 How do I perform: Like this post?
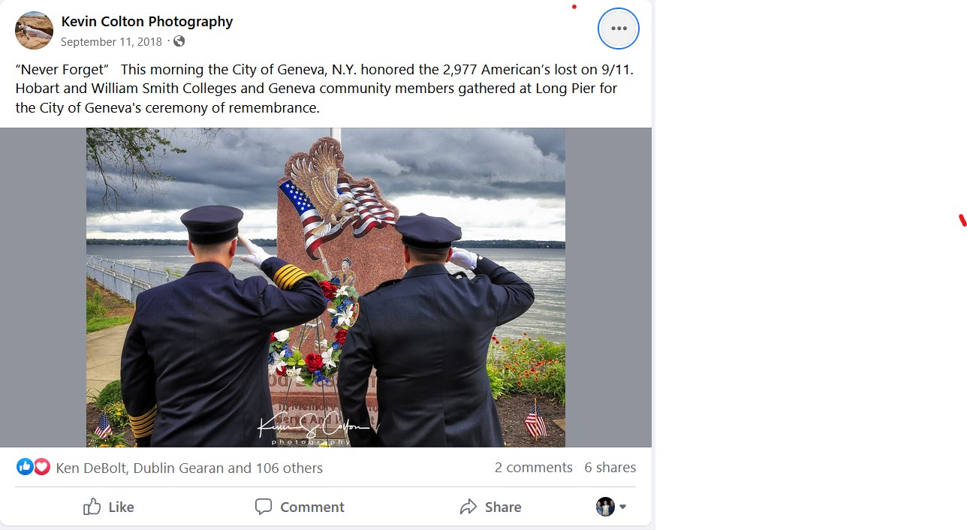[109, 507]
